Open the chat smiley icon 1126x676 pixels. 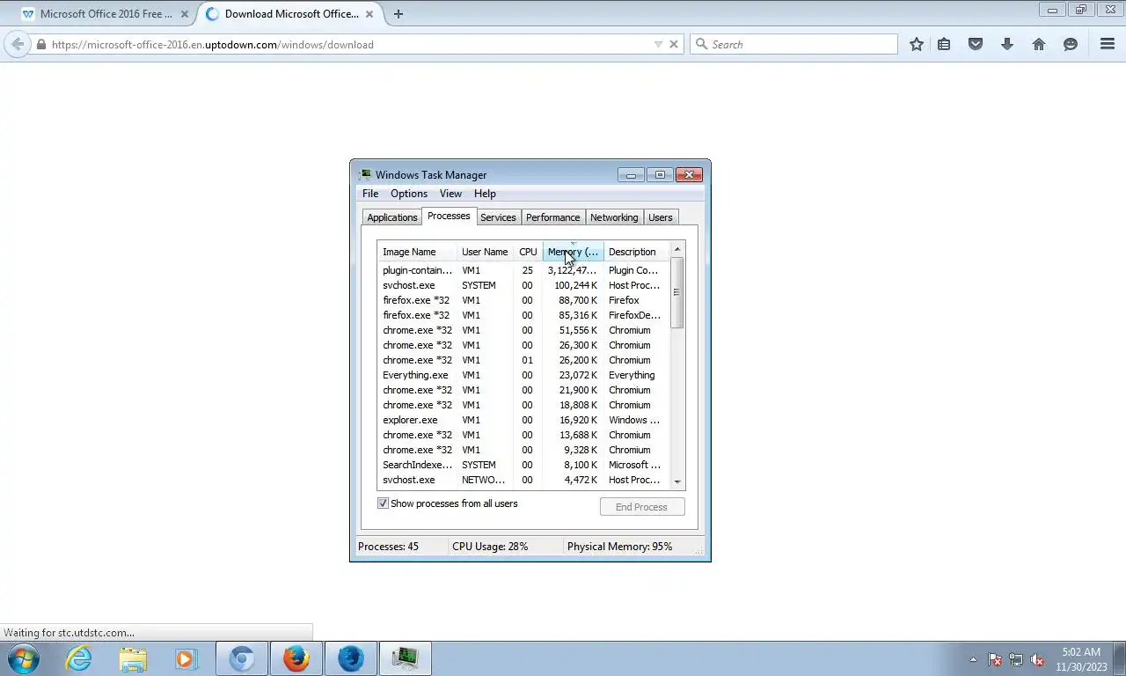[1071, 44]
